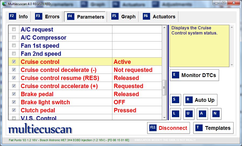Select the Brake light switch name

(x=45, y=102)
